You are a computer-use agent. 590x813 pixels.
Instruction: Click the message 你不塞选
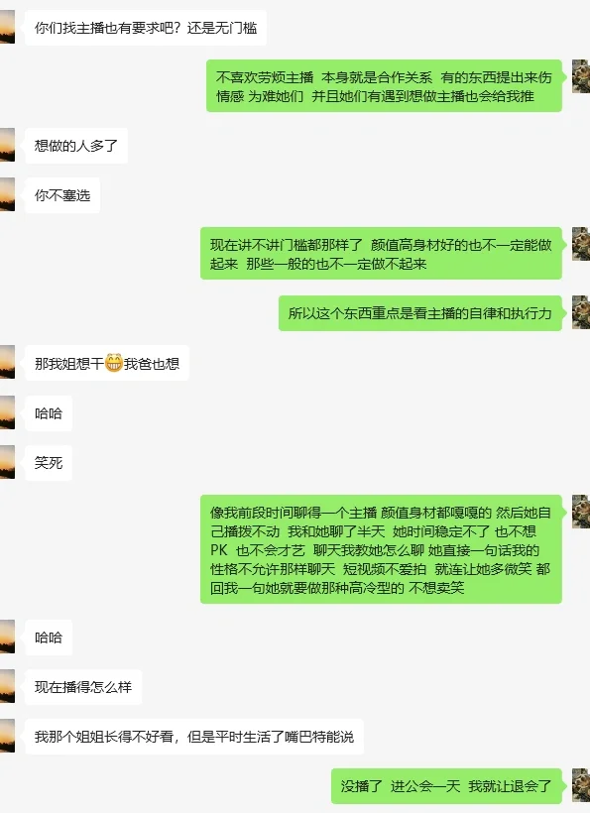point(62,195)
